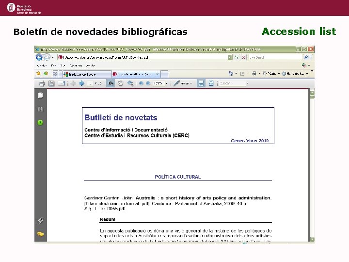Expand the address bar history dropdown

230,57
